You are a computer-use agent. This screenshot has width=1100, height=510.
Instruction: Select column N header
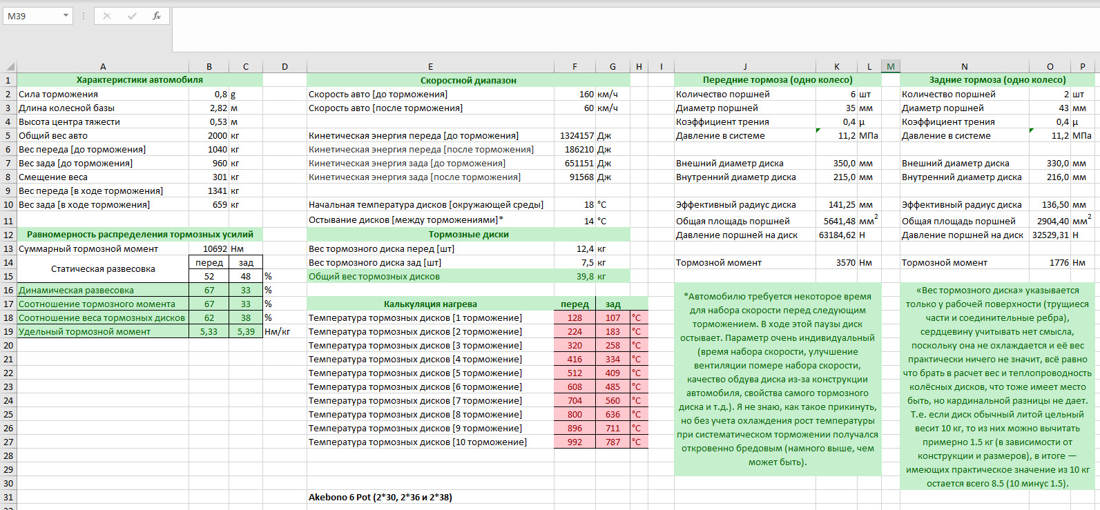(965, 67)
